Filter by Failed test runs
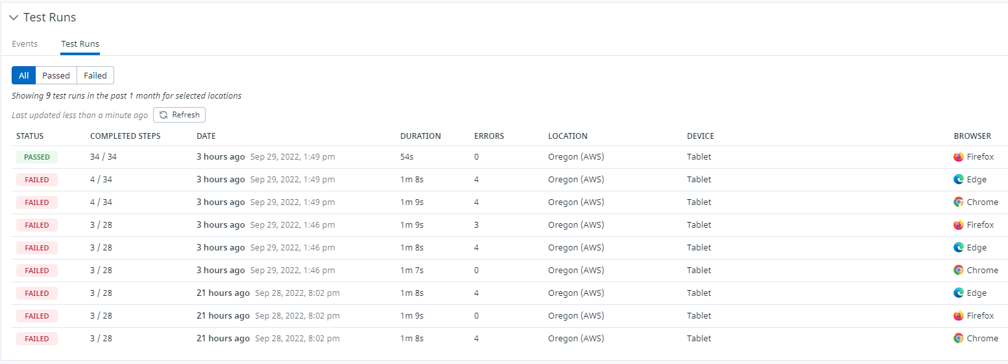The height and width of the screenshot is (364, 1008). pyautogui.click(x=95, y=75)
